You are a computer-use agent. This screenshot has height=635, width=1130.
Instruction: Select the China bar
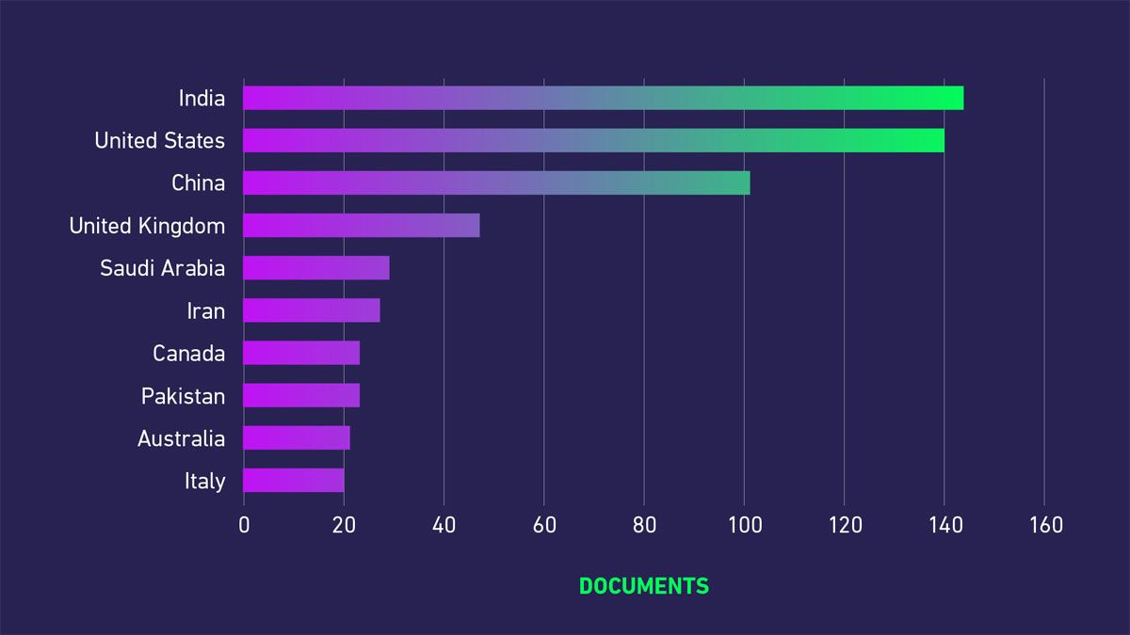[496, 183]
